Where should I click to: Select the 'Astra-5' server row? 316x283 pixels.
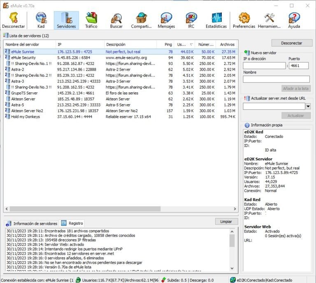click(x=121, y=105)
